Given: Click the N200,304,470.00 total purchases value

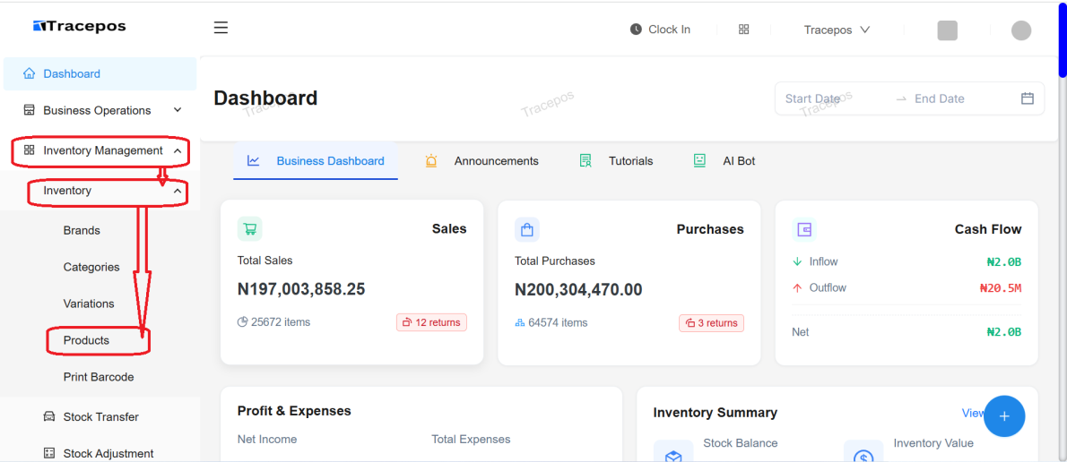Looking at the screenshot, I should point(578,289).
